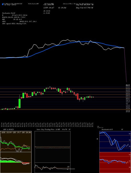Click the 'Stochastics & RSI' panel title

point(112,129)
